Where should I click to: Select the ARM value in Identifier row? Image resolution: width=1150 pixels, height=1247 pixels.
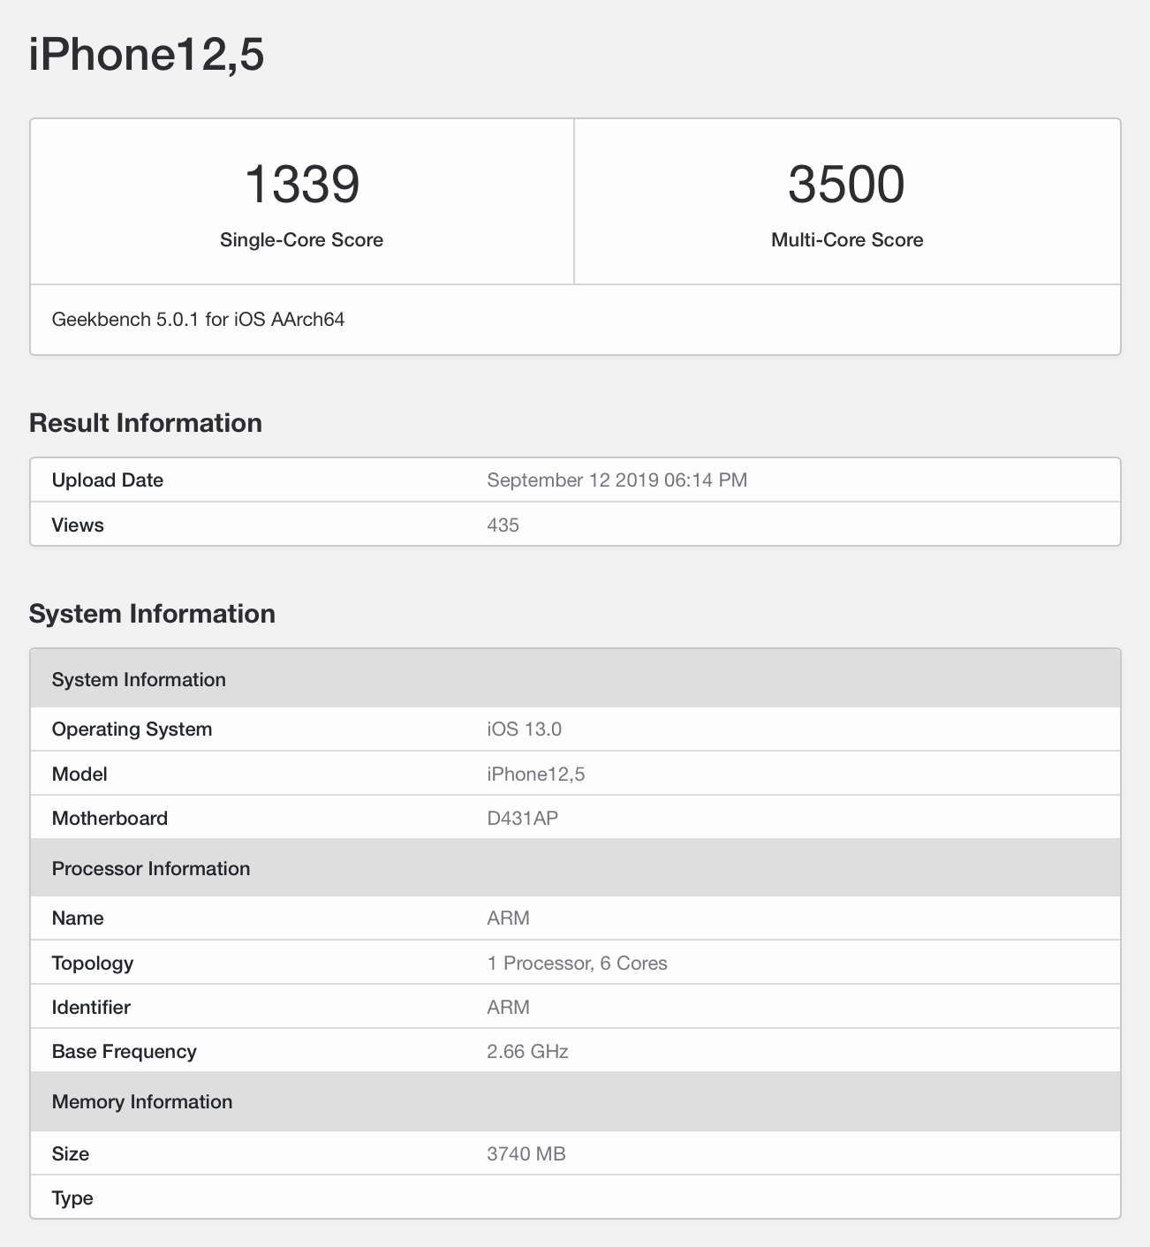509,1008
